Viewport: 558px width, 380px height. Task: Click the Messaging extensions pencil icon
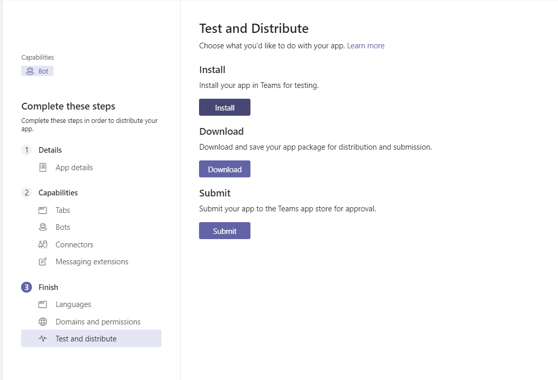point(43,262)
